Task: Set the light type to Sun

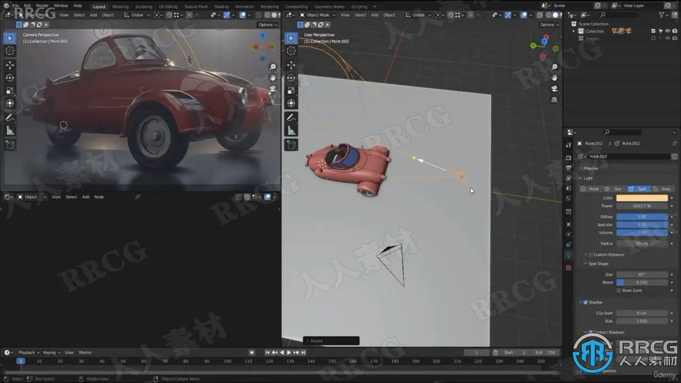Action: click(614, 189)
